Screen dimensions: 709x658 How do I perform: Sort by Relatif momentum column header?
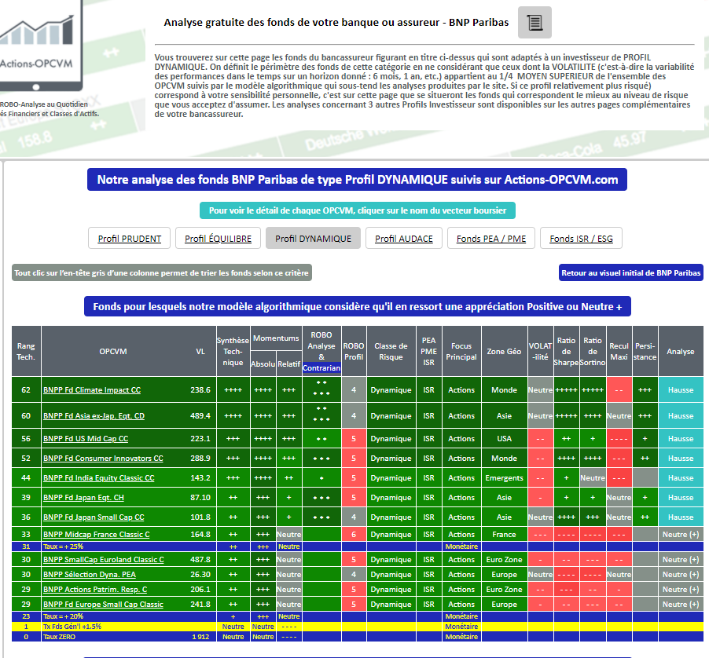click(289, 364)
